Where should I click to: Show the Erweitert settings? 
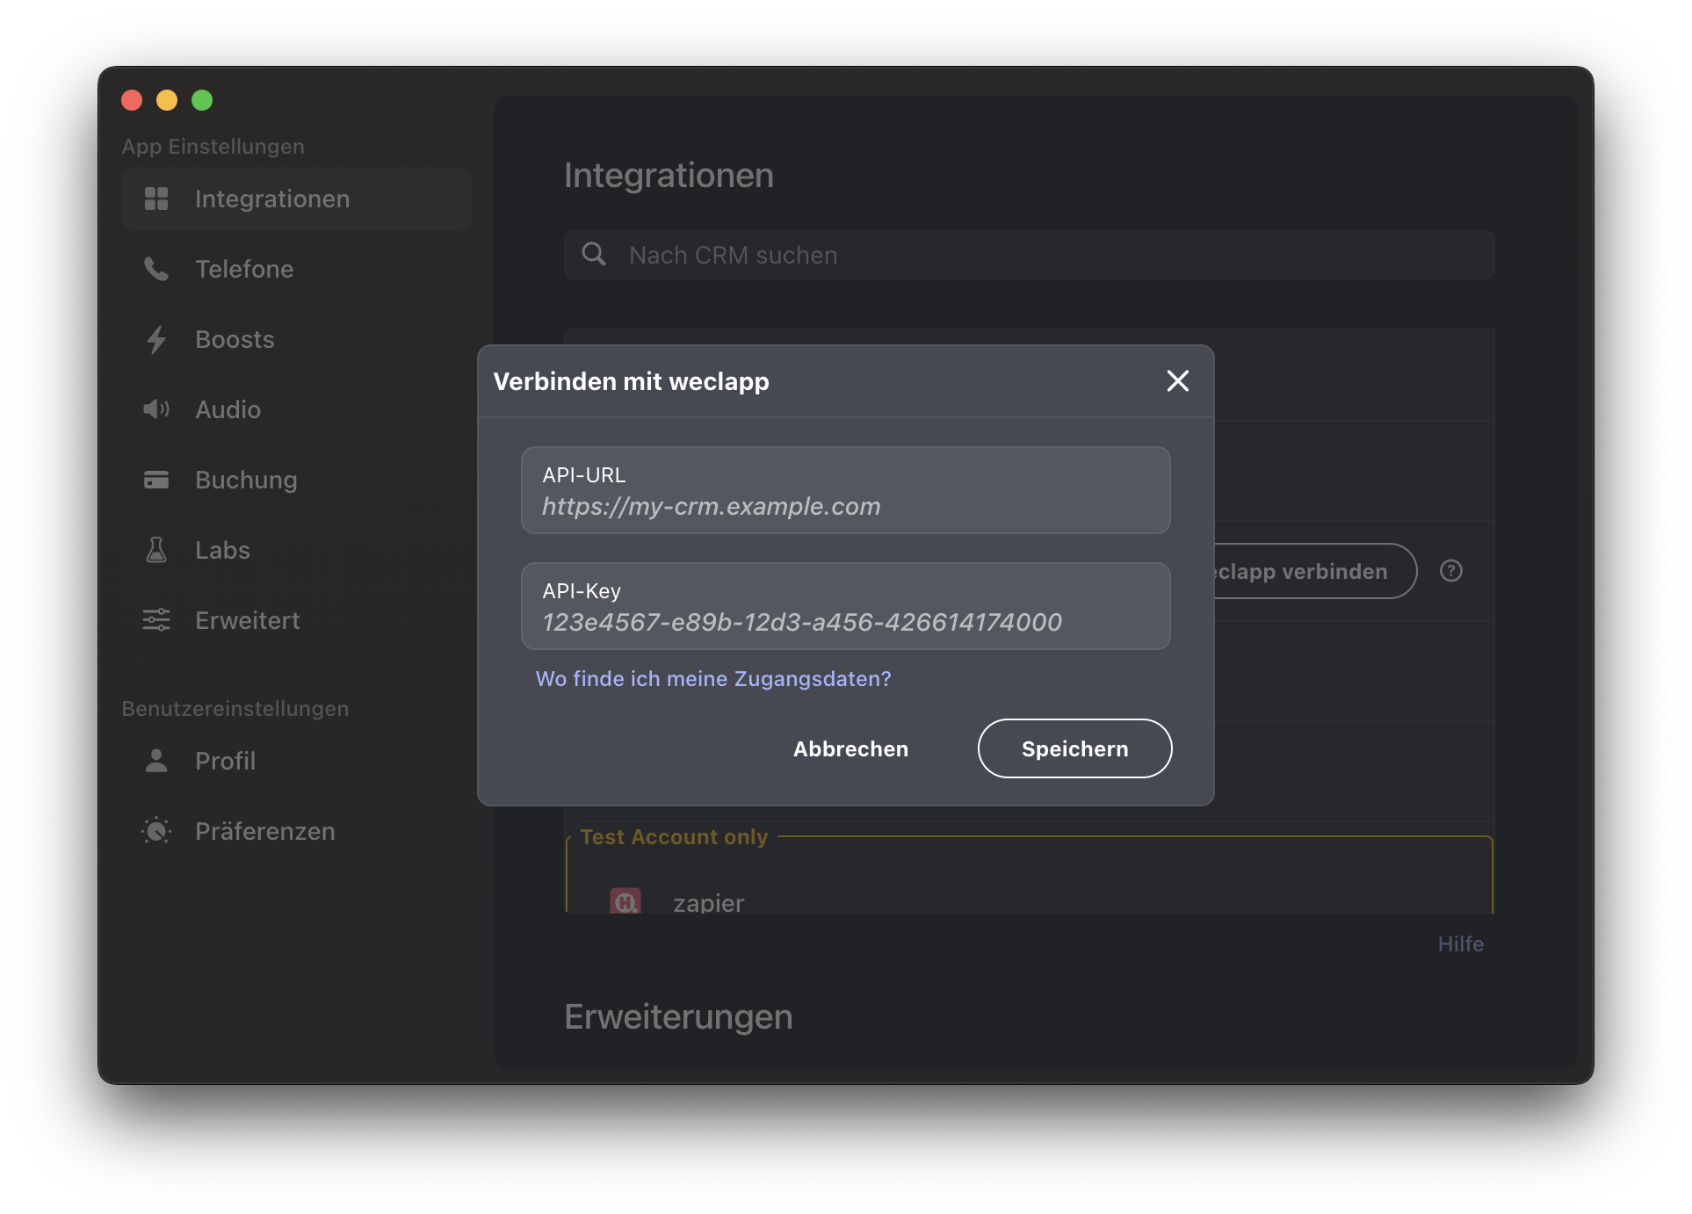pyautogui.click(x=297, y=620)
